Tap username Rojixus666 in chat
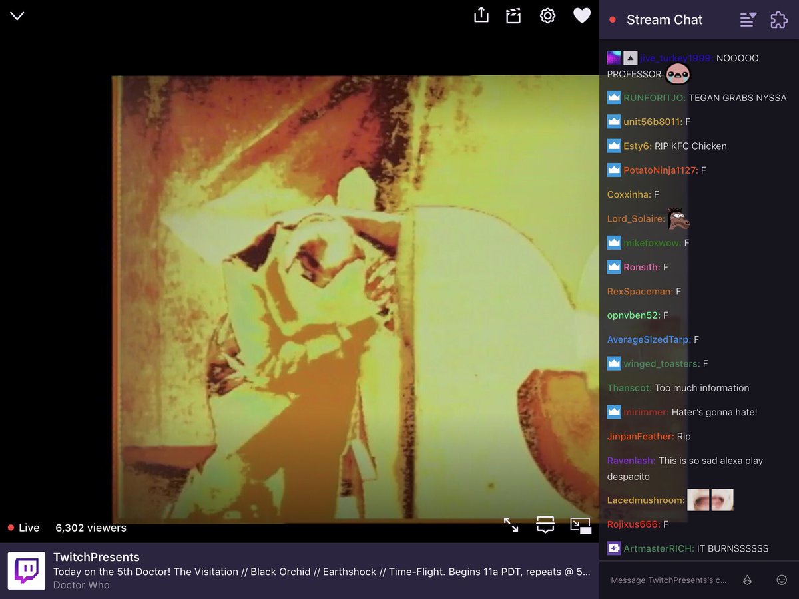 tap(633, 524)
